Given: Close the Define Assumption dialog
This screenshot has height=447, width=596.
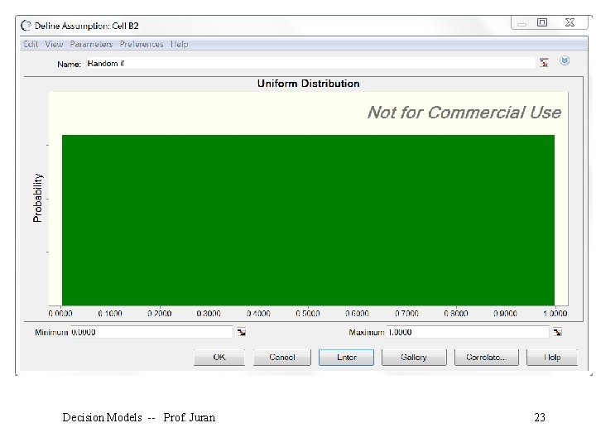Looking at the screenshot, I should (570, 22).
